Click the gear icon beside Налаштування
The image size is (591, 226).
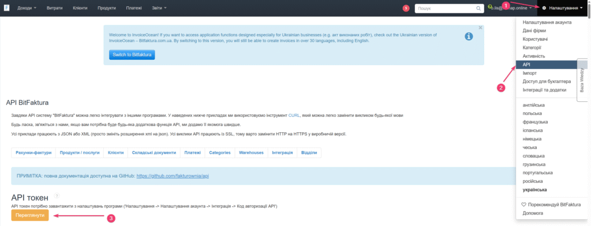[x=544, y=8]
